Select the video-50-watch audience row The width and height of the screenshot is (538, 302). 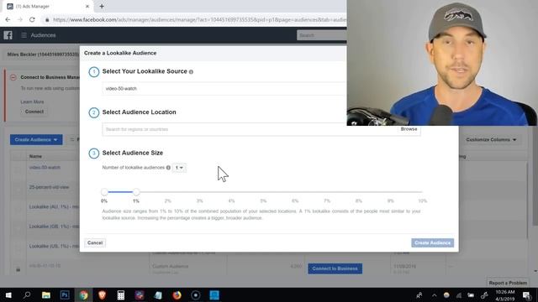tap(45, 168)
